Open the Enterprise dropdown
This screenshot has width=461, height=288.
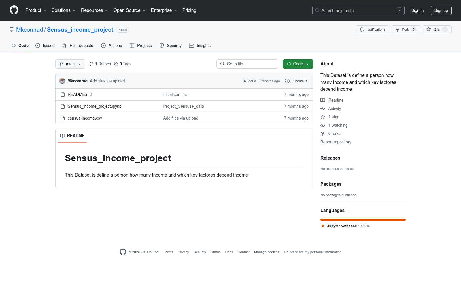click(x=164, y=10)
